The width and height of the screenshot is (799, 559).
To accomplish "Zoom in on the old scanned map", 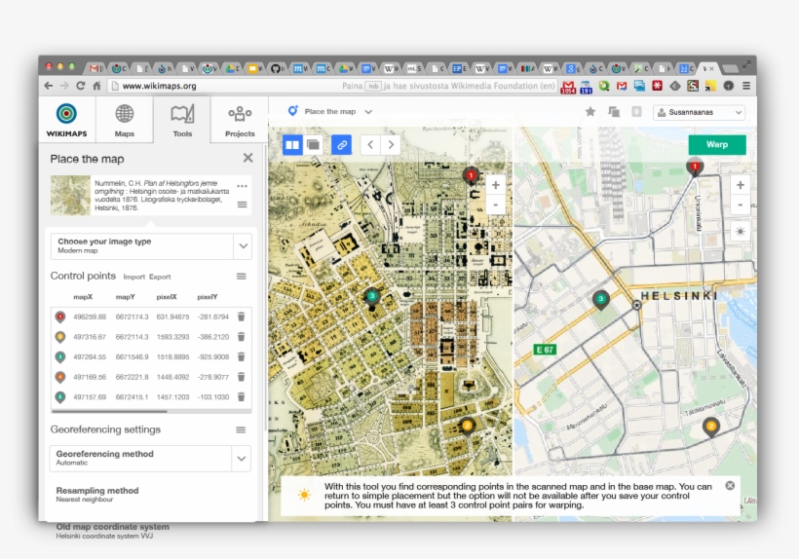I will tap(496, 185).
